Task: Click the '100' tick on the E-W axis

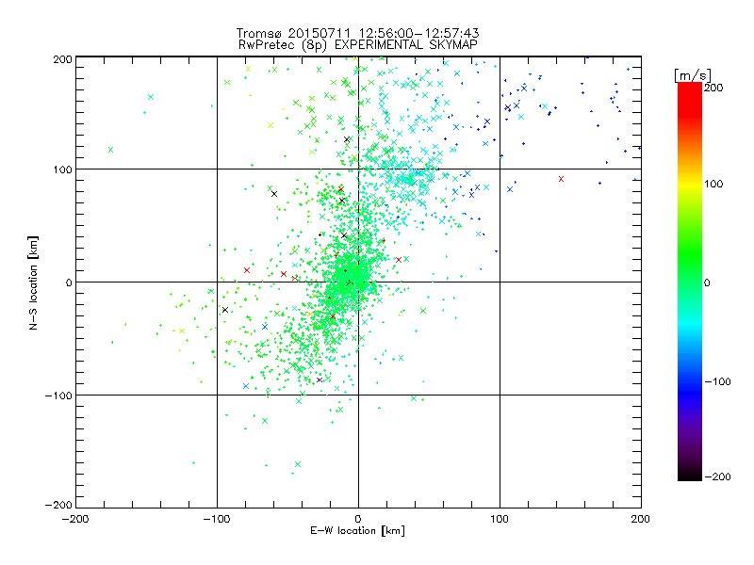Action: pyautogui.click(x=500, y=519)
